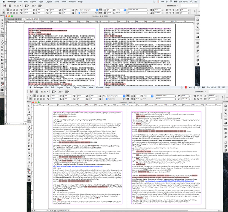Toggle Superscript in Untitled-1 control panel

point(198,96)
